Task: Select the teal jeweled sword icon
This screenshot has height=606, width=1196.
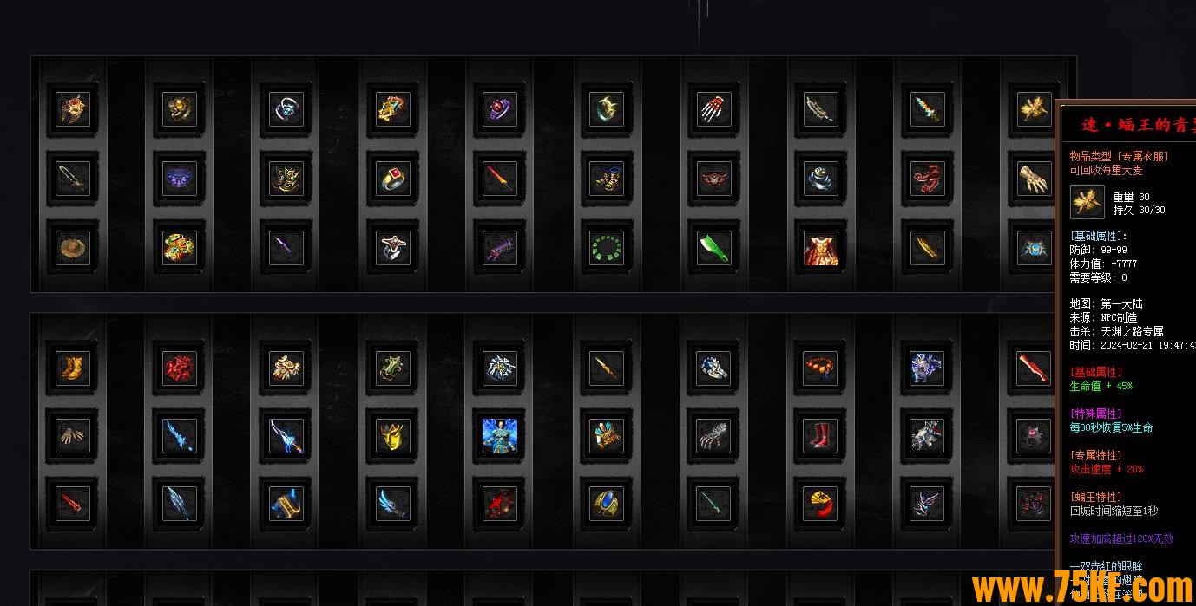Action: coord(927,109)
